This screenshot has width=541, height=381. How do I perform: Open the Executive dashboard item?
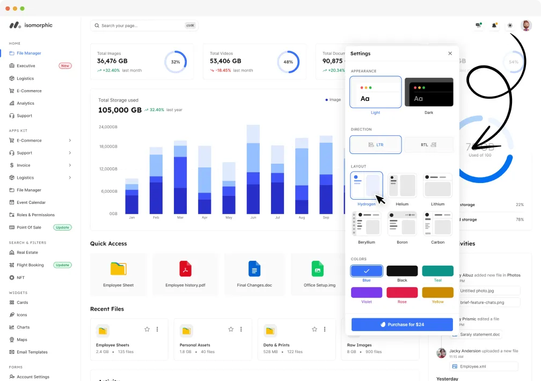(x=26, y=65)
